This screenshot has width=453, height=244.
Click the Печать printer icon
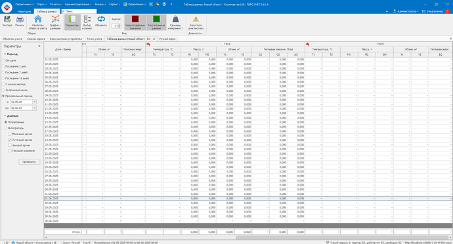20,19
